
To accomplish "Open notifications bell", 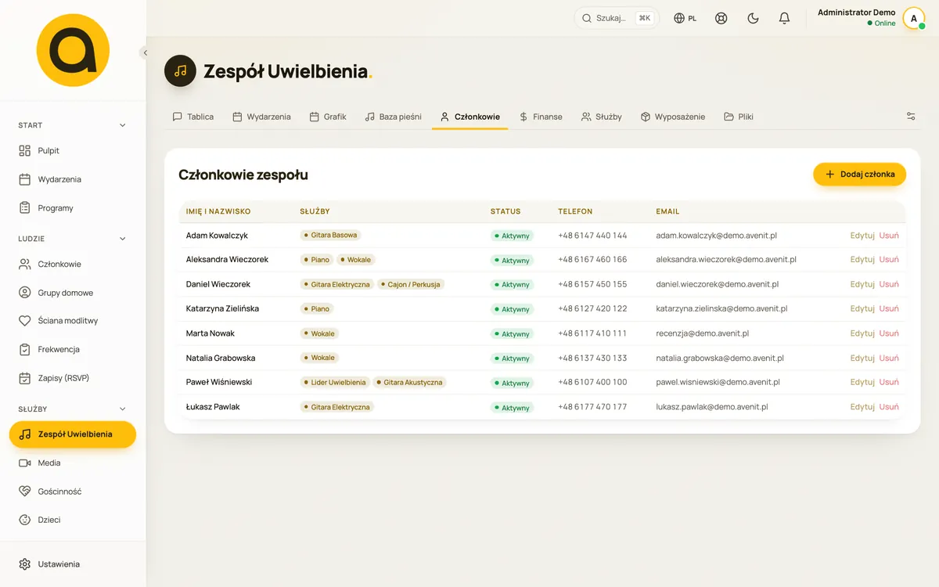I will (x=784, y=18).
